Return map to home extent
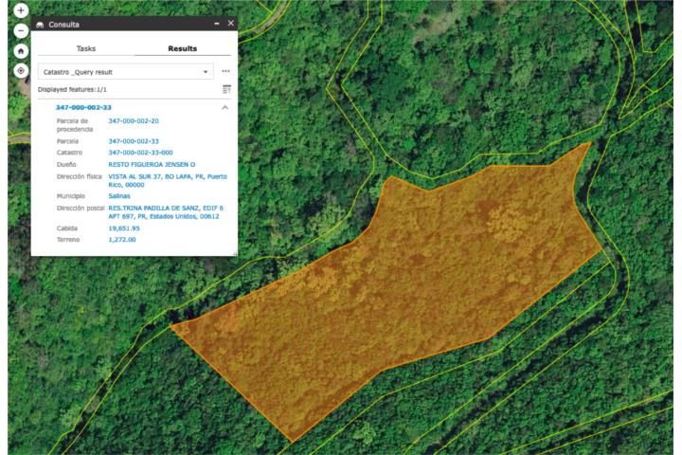 (21, 51)
